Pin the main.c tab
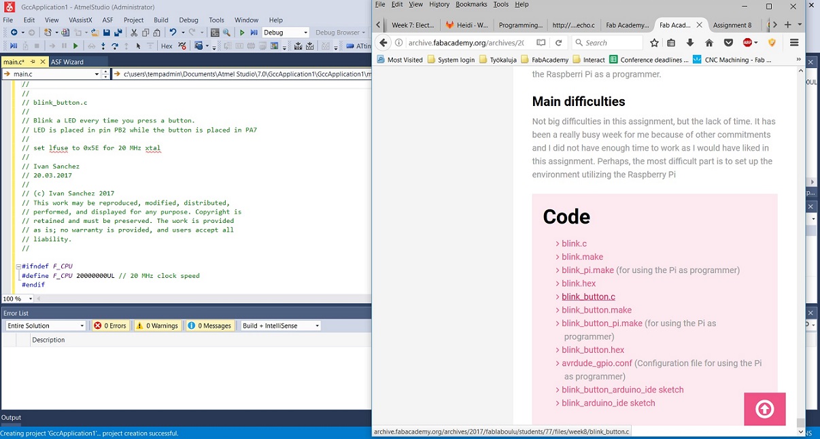This screenshot has height=439, width=820. click(33, 62)
